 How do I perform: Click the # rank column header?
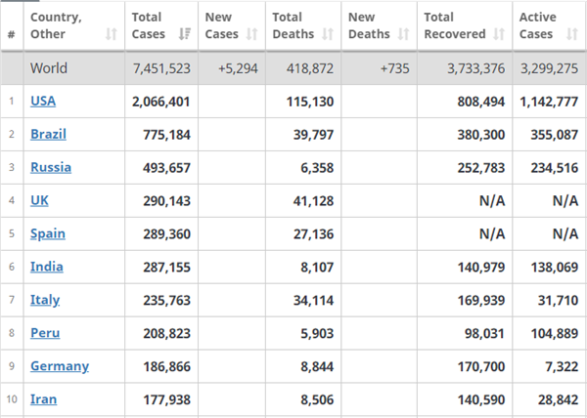(12, 34)
